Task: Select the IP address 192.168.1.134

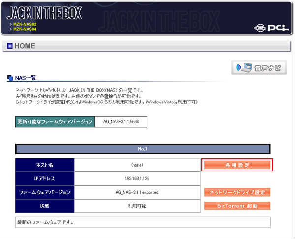Action: tap(137, 179)
